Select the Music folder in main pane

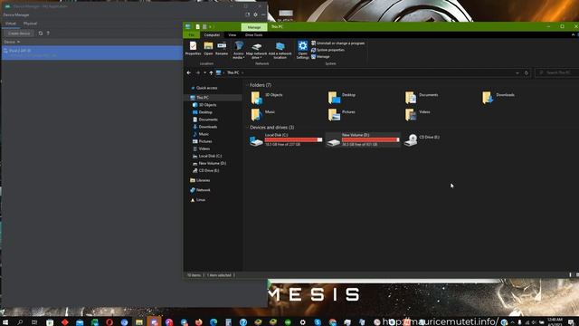[263, 115]
